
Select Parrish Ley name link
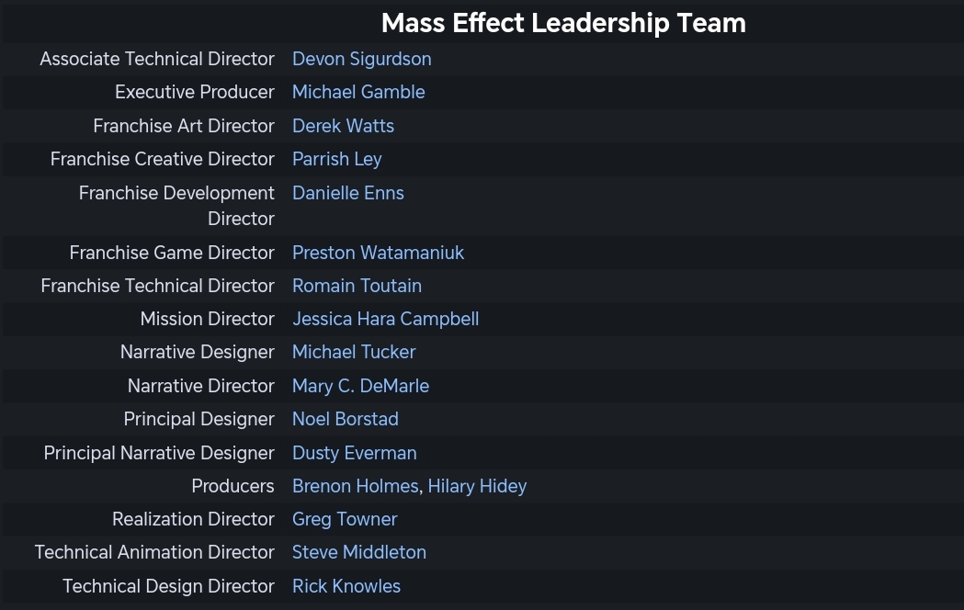337,159
